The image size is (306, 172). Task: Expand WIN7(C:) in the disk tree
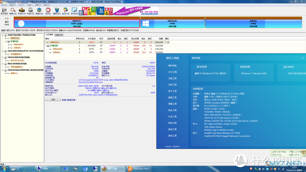6,38
